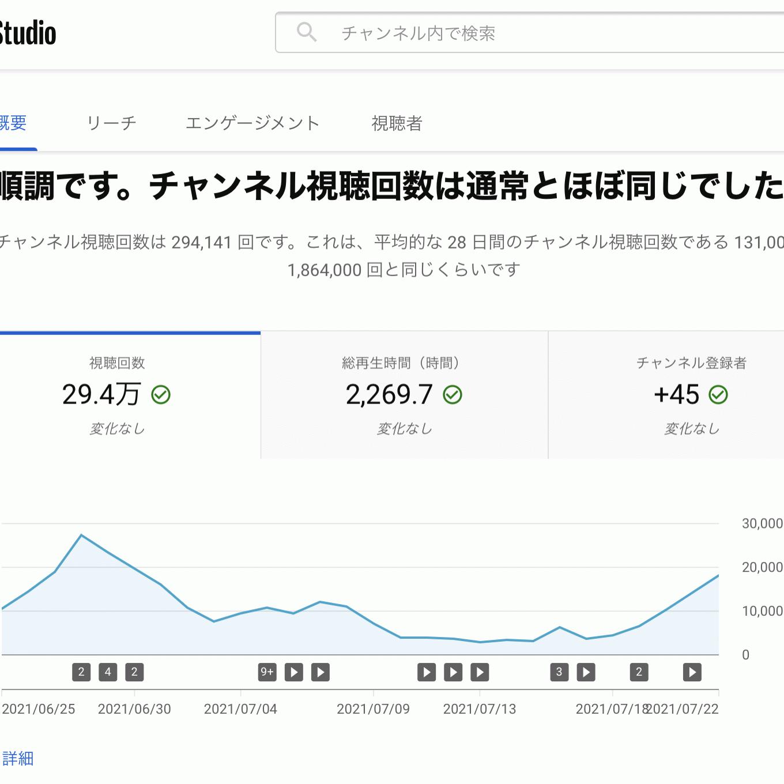This screenshot has width=784, height=784.
Task: Click the 10,000 y-axis label
Action: point(762,611)
